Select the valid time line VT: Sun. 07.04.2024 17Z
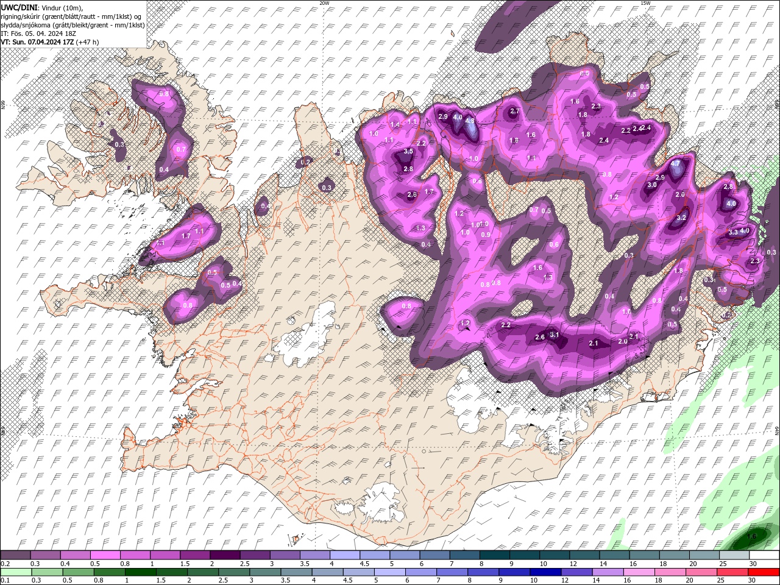Viewport: 780px width, 585px height. pos(37,42)
